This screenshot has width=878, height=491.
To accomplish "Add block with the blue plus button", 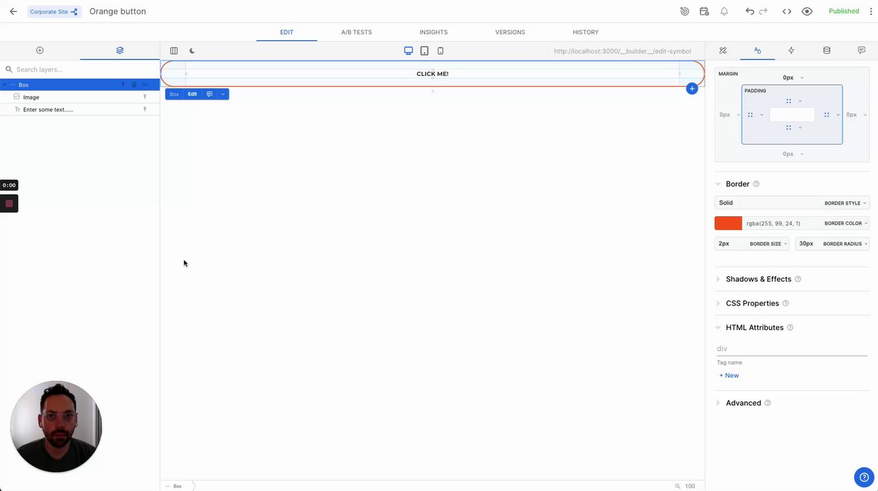I will [692, 89].
